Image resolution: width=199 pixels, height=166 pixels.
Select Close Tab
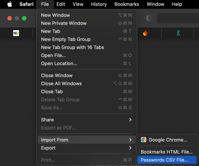click(x=87, y=92)
